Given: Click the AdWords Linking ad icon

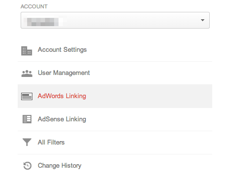Looking at the screenshot, I should tap(27, 96).
